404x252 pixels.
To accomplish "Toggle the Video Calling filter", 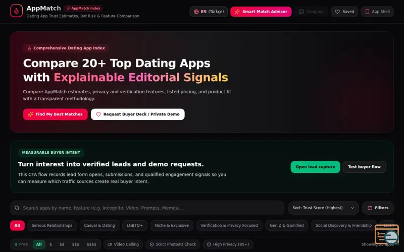I will [x=123, y=244].
